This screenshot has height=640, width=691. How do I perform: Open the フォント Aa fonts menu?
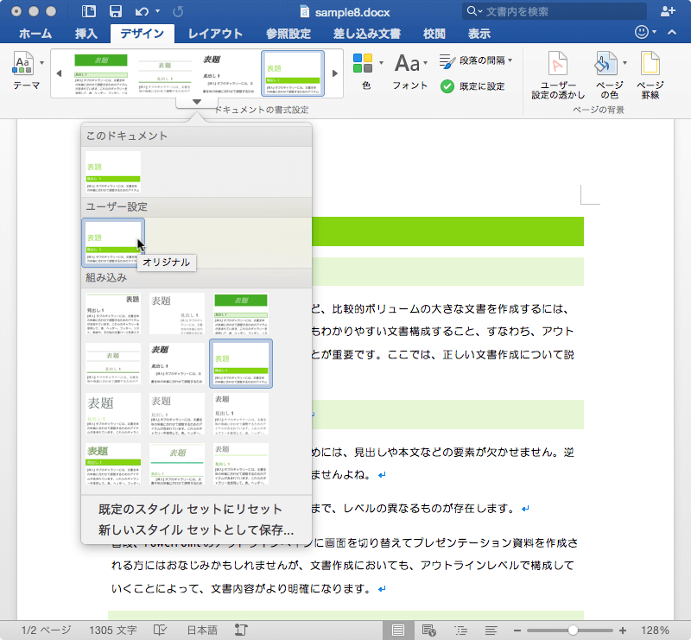(407, 63)
